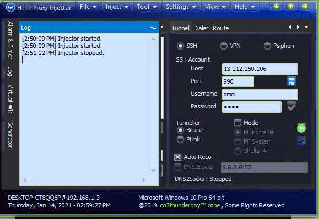The image size is (319, 219).
Task: Open the Tool menu
Action: coord(147,7)
